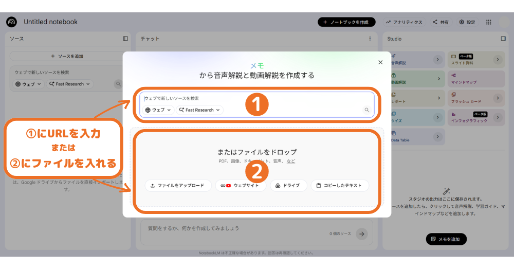Expand arrow on 動画解説 card
The height and width of the screenshot is (269, 514).
pos(438,79)
